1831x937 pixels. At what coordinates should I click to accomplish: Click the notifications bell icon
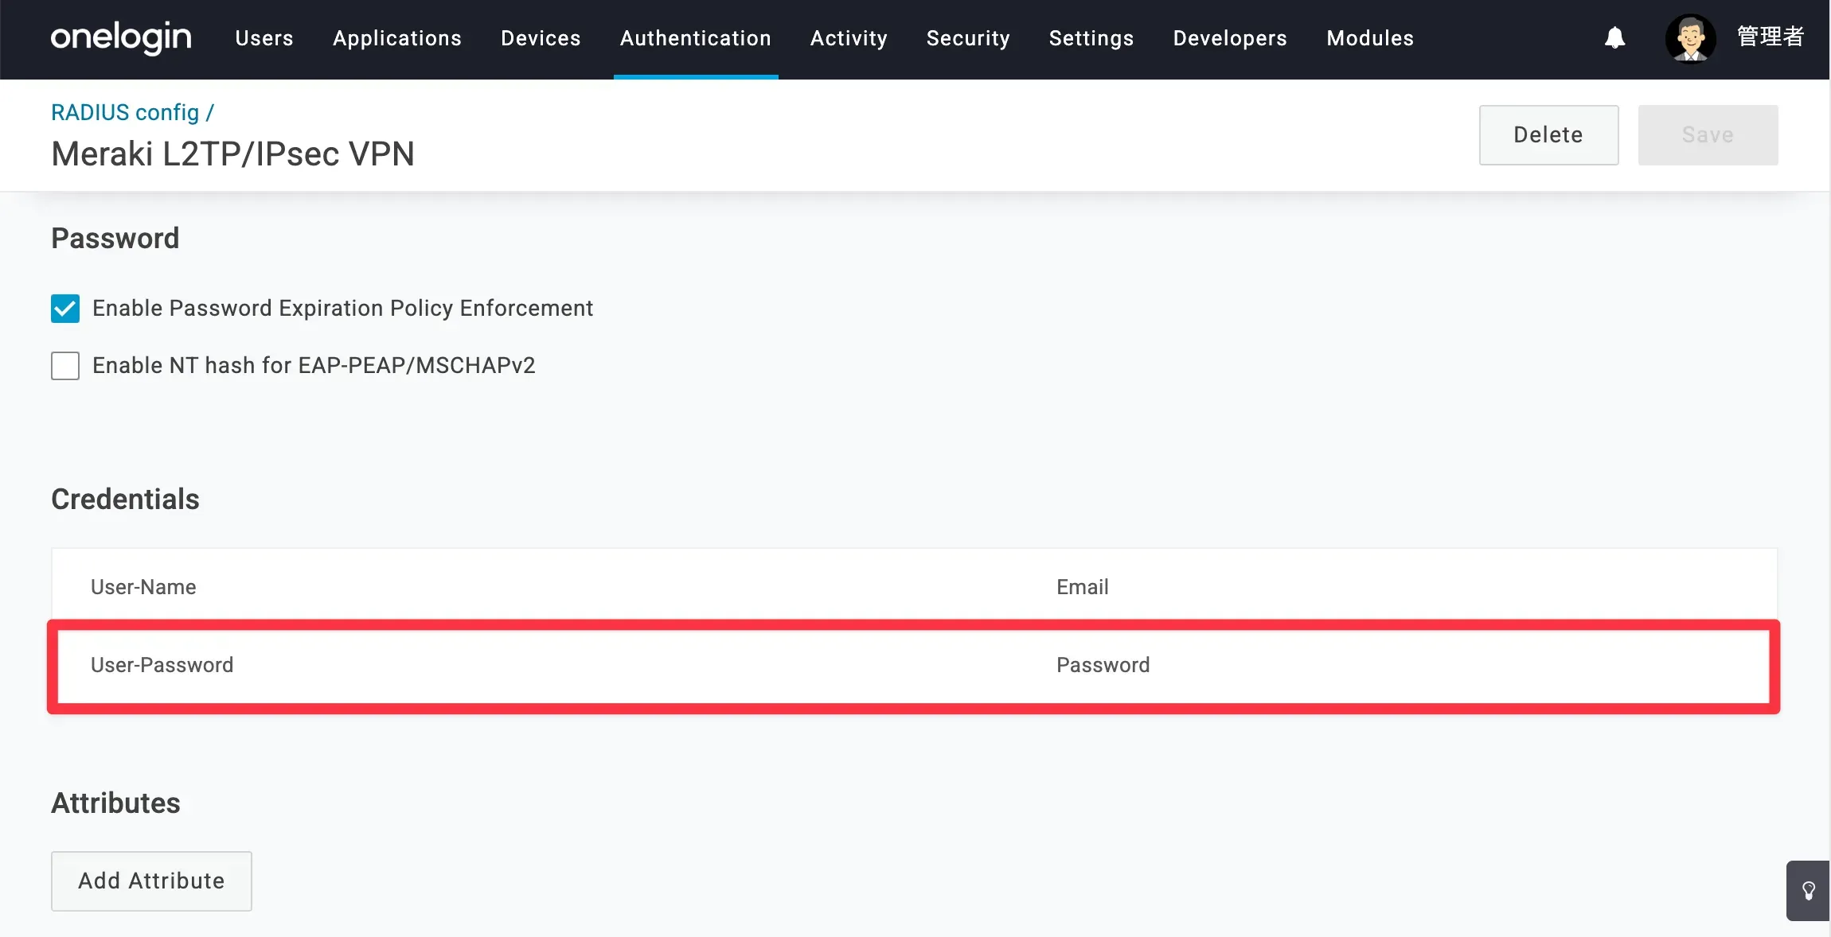point(1614,37)
